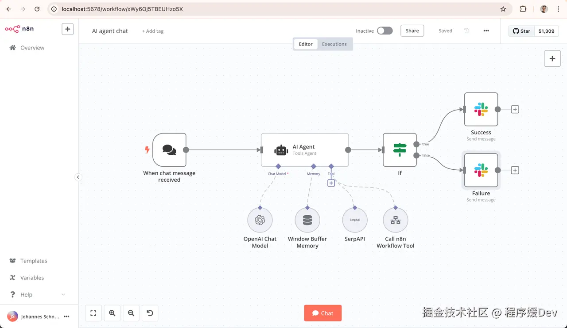Zoom out on the canvas

tap(131, 313)
